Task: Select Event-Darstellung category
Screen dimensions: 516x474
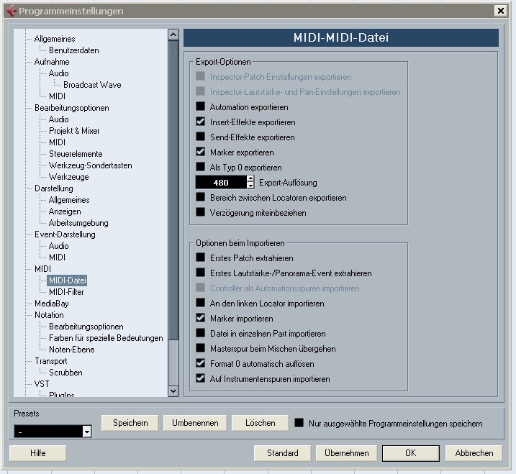Action: point(65,234)
